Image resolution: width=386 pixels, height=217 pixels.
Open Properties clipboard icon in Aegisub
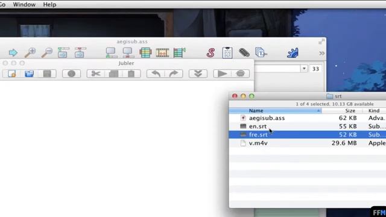tap(227, 52)
